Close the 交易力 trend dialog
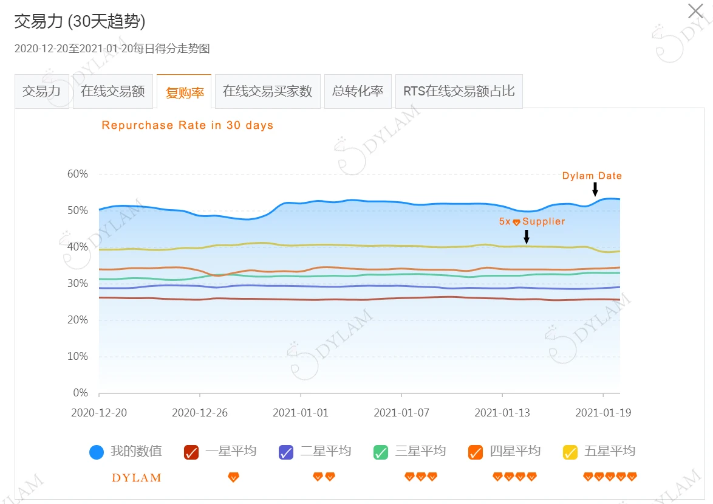Screen dimensions: 713x504 click(x=695, y=11)
